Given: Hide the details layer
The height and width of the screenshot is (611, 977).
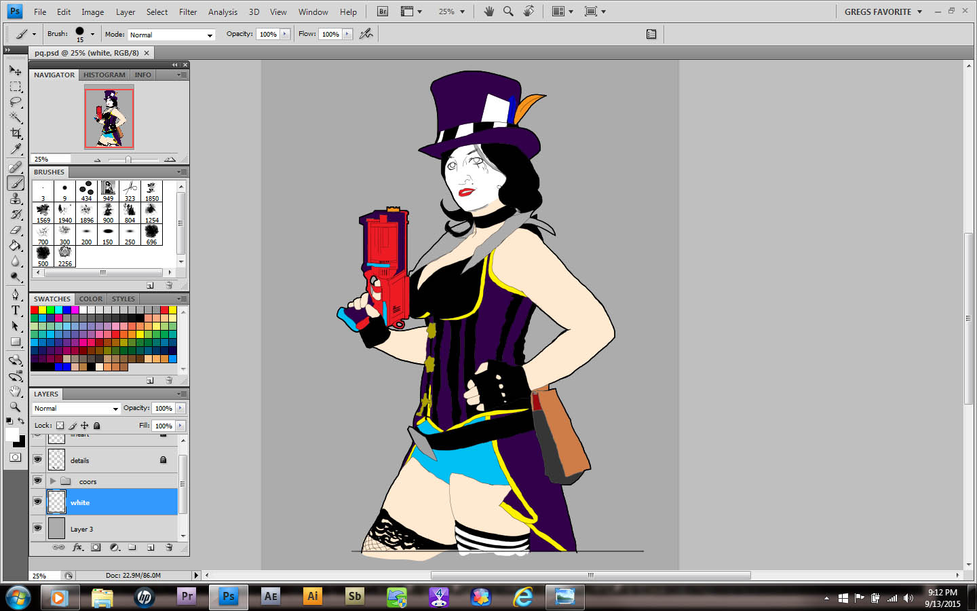Looking at the screenshot, I should [37, 460].
